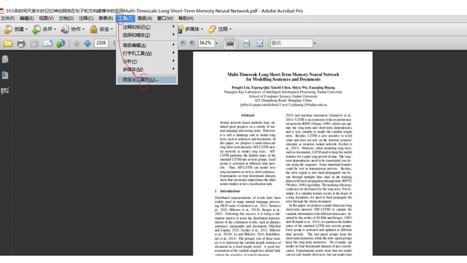Click the globe upload/share icon
Image resolution: width=467 pixels, height=263 pixels.
(x=61, y=43)
